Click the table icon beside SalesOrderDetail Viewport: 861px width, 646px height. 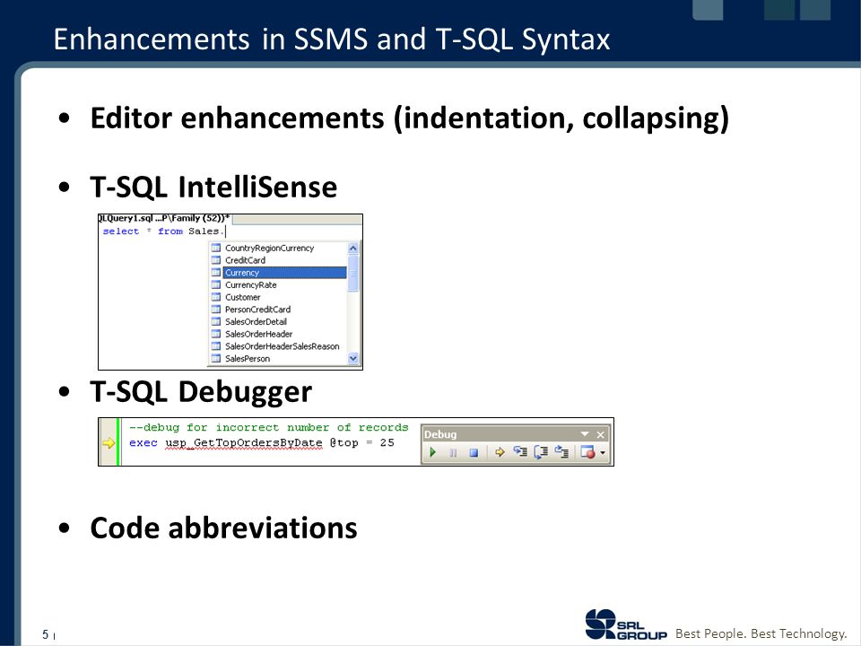(x=216, y=322)
